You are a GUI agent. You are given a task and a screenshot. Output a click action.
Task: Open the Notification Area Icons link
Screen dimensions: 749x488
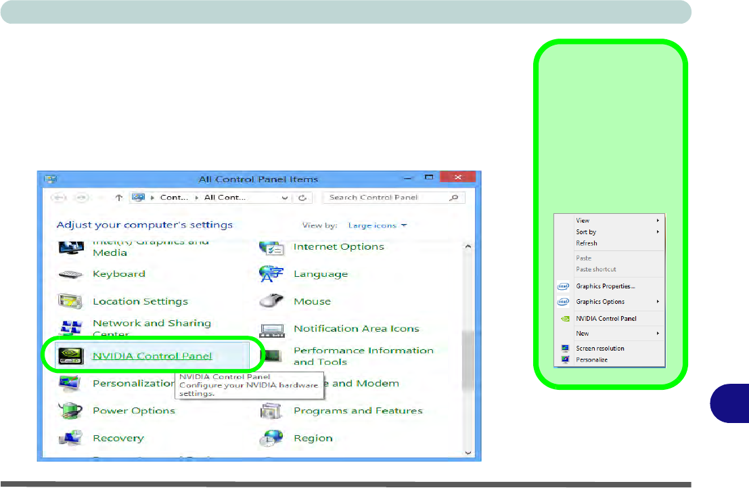click(357, 328)
